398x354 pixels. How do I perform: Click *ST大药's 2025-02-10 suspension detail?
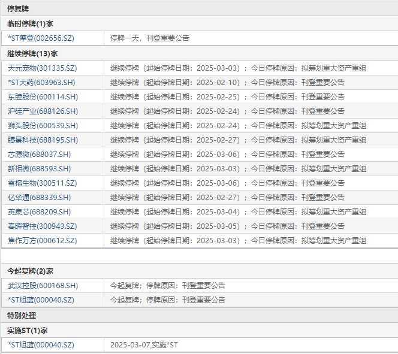227,83
